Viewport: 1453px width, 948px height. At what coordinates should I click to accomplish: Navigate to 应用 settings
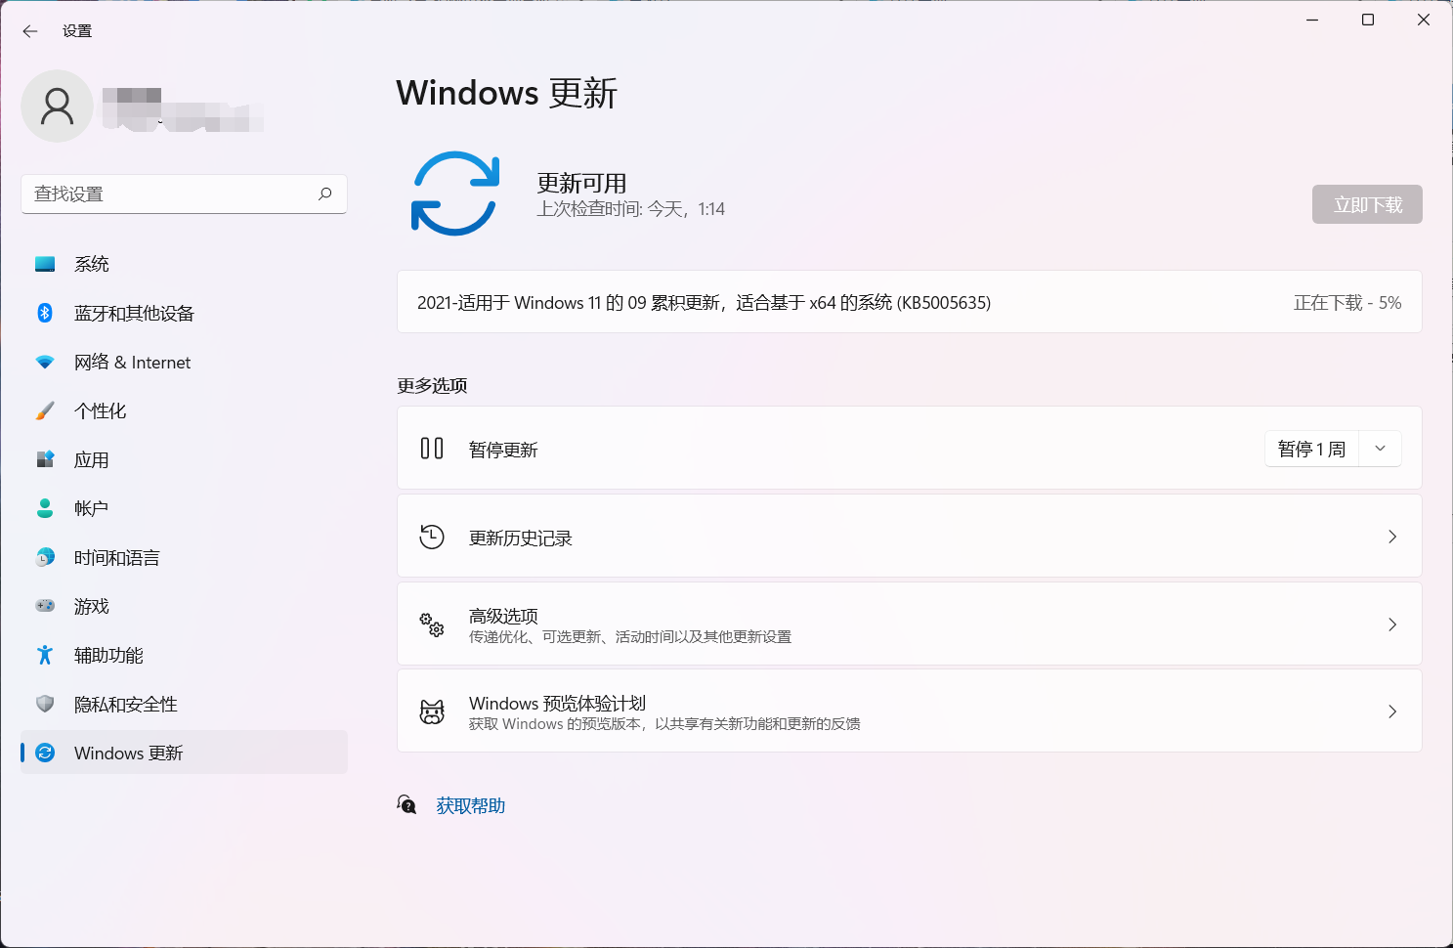(x=184, y=459)
